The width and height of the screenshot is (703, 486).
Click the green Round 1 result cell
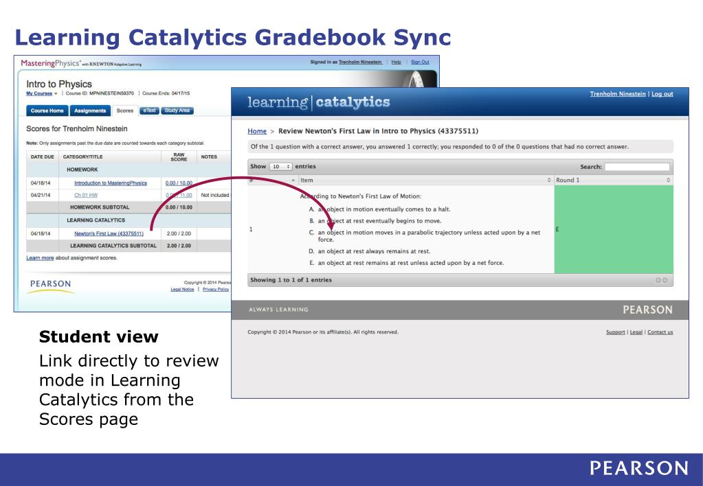pos(614,229)
